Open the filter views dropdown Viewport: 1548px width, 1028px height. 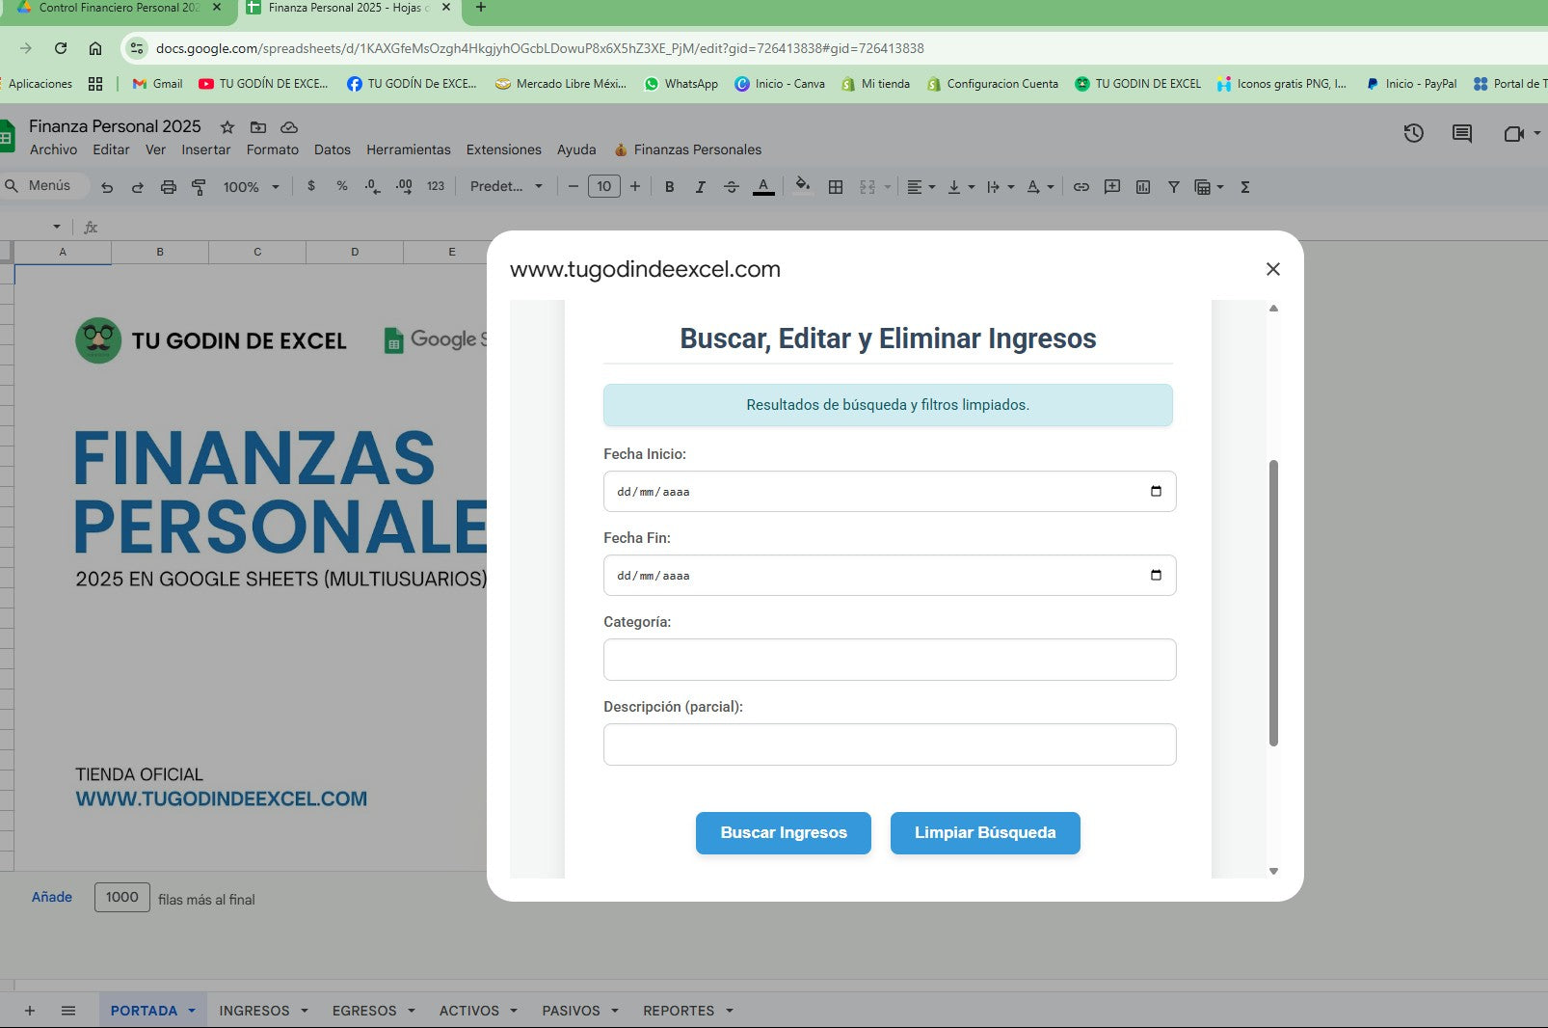1210,187
